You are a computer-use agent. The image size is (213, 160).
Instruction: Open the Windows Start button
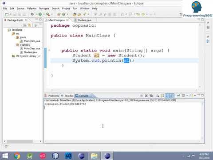[5, 156]
